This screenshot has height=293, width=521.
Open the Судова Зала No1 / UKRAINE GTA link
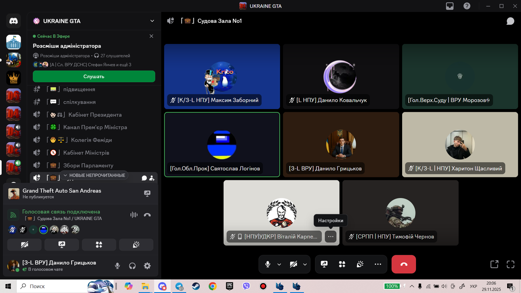click(x=63, y=219)
